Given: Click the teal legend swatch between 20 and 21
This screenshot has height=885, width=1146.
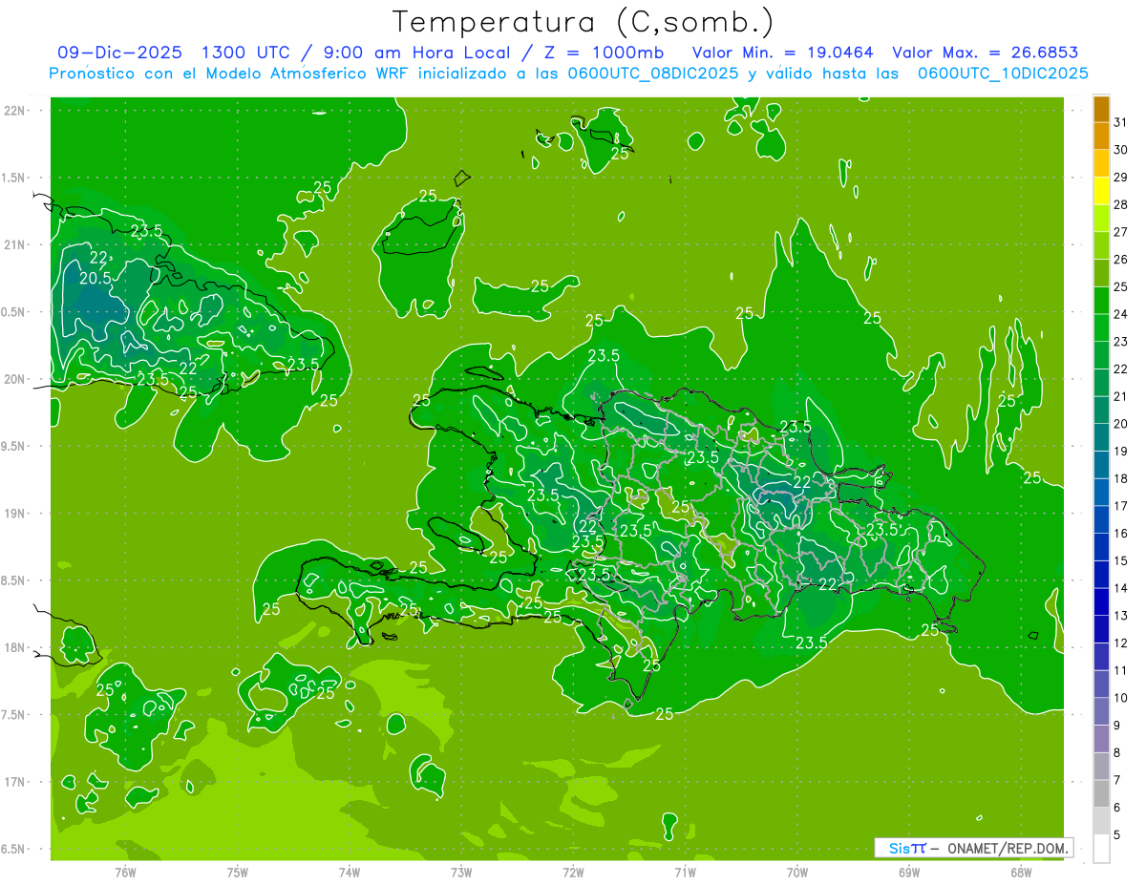Looking at the screenshot, I should (x=1101, y=411).
